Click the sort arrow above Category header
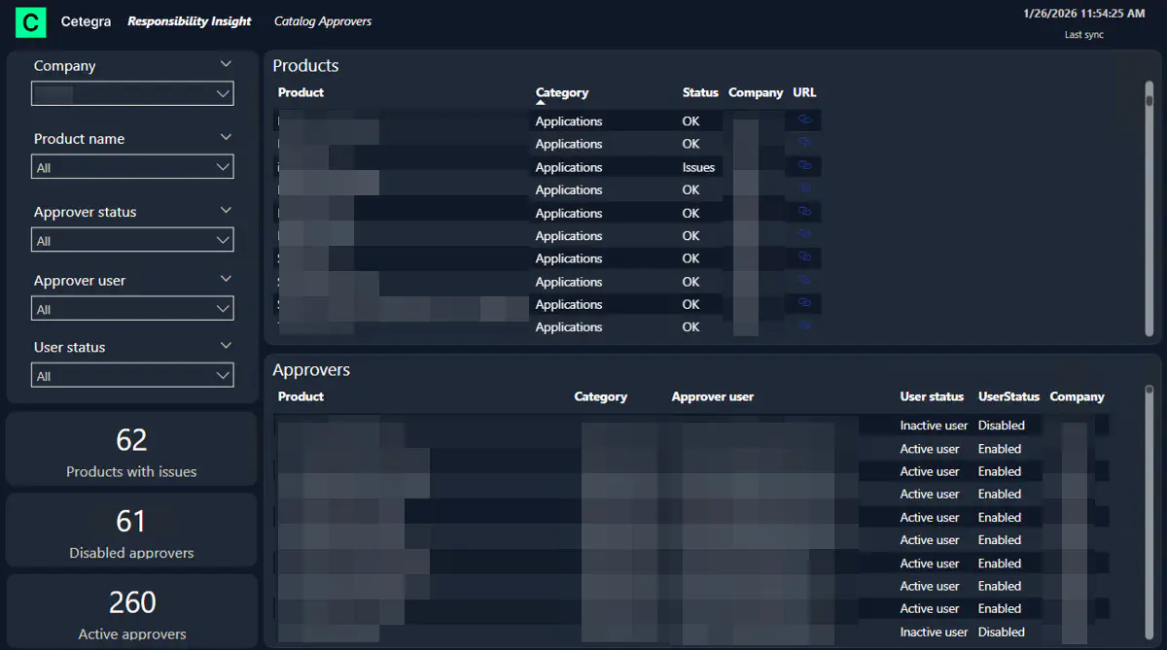 pyautogui.click(x=542, y=103)
